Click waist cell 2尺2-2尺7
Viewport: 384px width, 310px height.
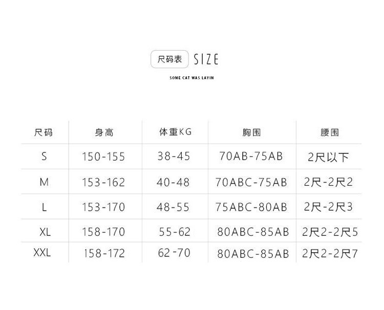(330, 253)
